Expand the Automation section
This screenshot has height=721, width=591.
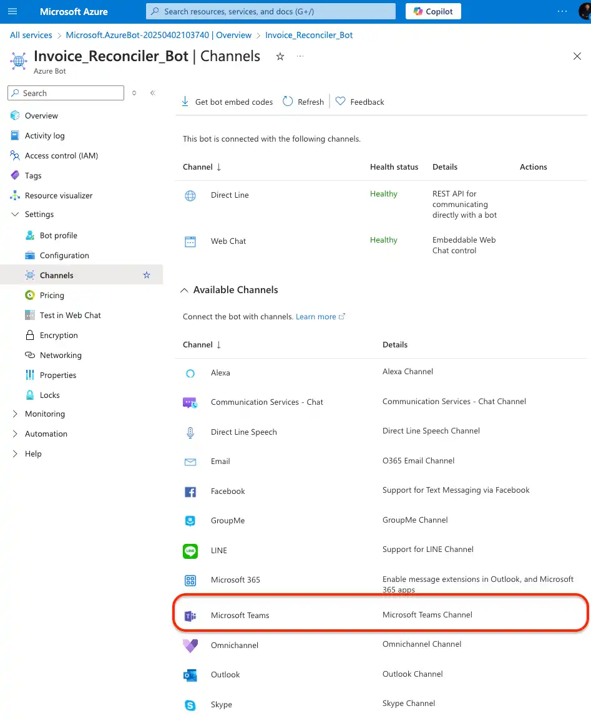point(16,434)
